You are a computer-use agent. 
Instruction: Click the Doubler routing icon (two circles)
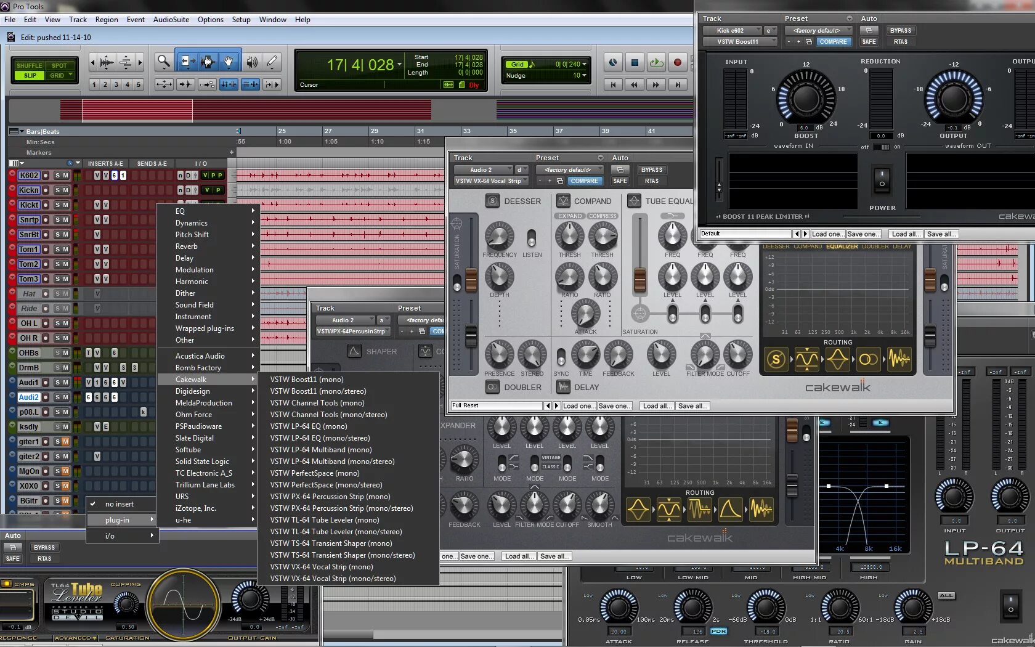point(869,359)
